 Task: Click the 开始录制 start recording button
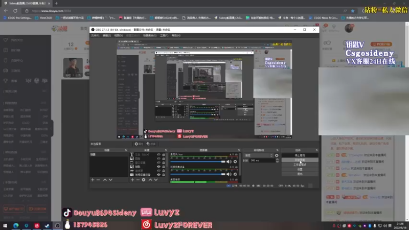300,160
